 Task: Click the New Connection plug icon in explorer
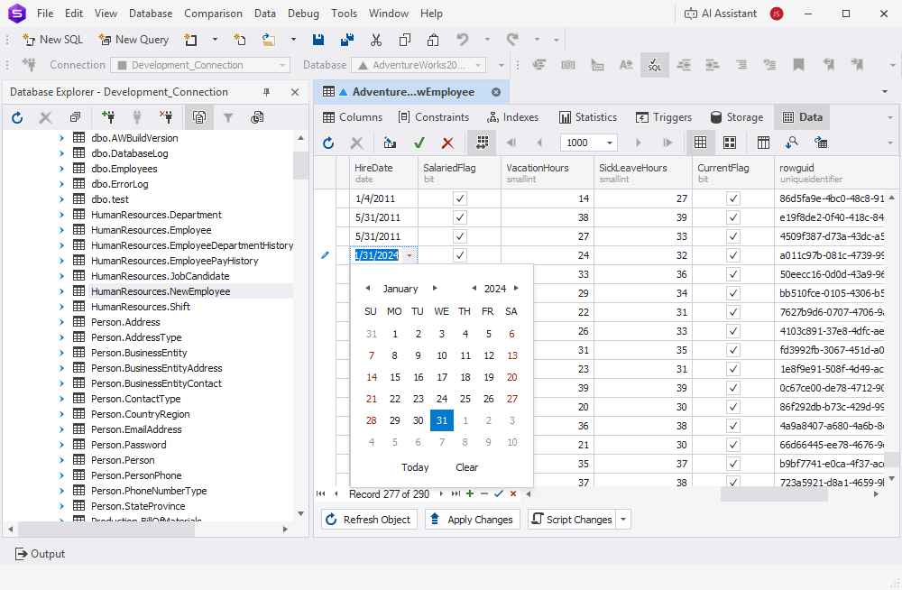107,117
